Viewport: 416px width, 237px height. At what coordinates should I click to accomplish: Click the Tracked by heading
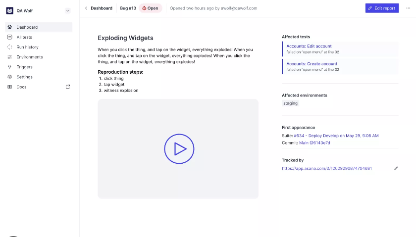click(x=293, y=160)
